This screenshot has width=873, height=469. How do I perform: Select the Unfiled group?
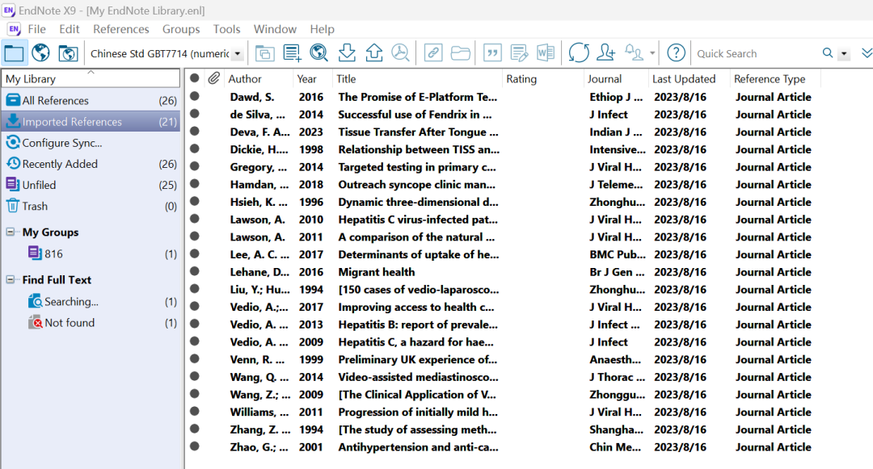click(91, 185)
